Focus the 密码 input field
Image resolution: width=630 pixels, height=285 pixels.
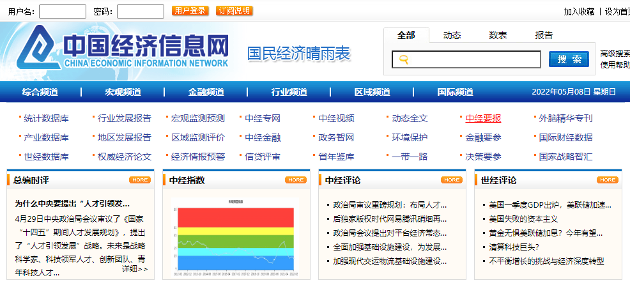pos(140,12)
